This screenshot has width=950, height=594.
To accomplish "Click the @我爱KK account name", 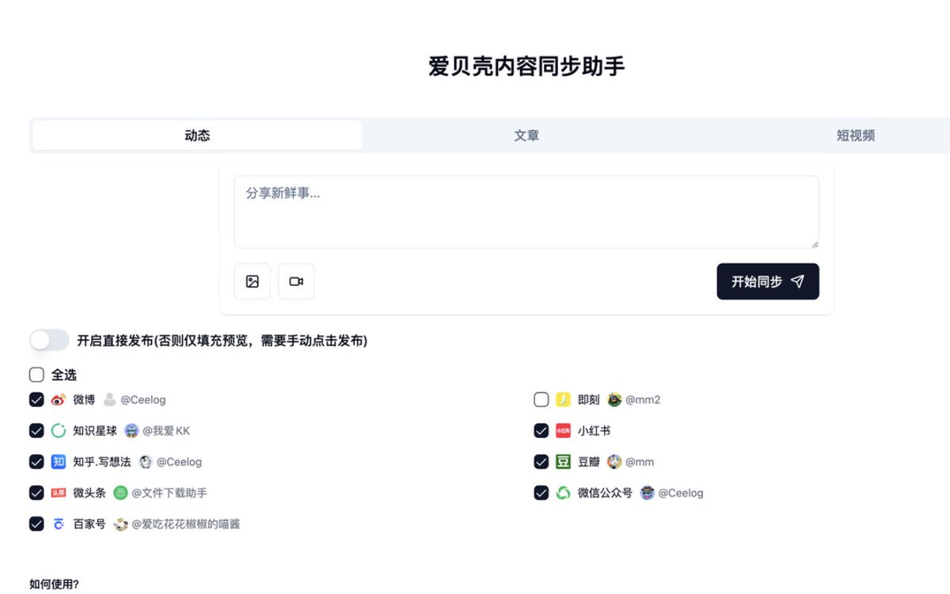I will pos(166,431).
